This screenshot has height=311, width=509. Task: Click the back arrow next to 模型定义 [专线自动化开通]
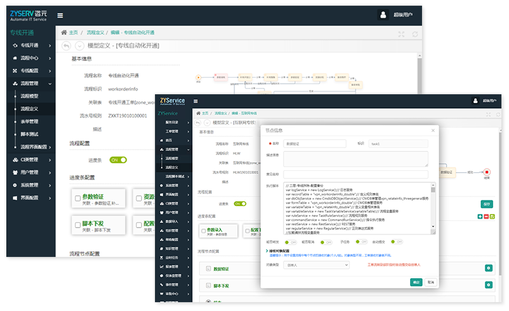66,45
